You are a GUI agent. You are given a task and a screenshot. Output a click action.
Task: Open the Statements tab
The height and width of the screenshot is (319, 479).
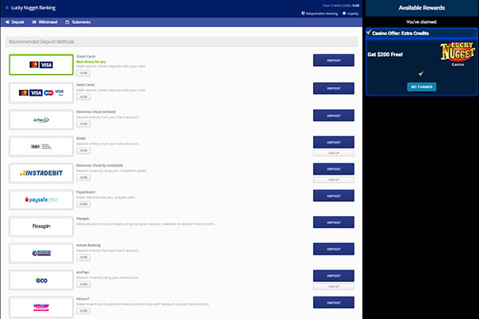(78, 22)
